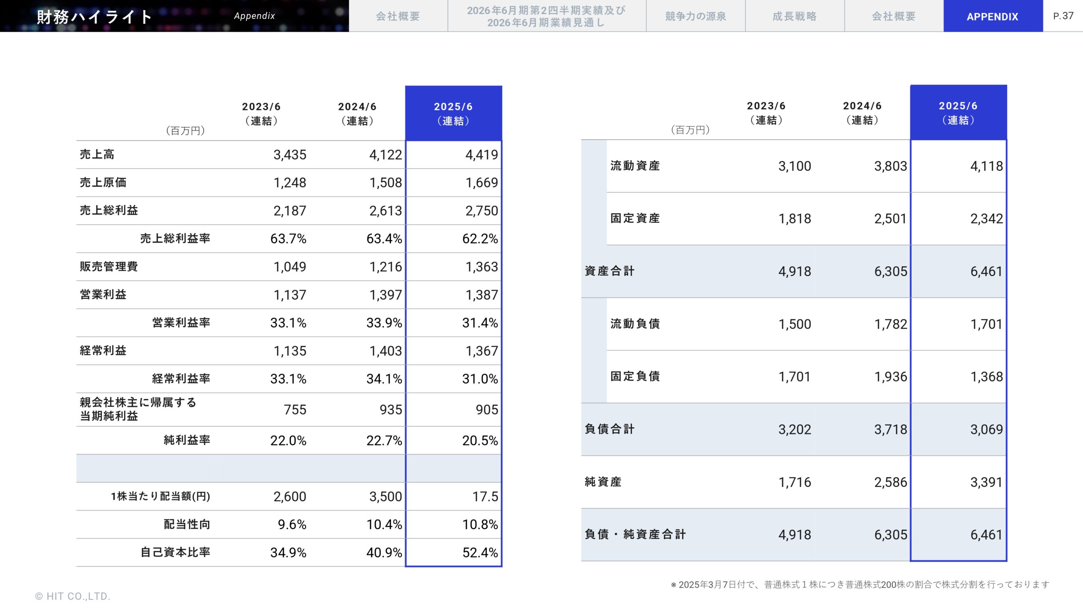Open the 競争力の源泉 navigation tab
1083x609 pixels.
(695, 16)
